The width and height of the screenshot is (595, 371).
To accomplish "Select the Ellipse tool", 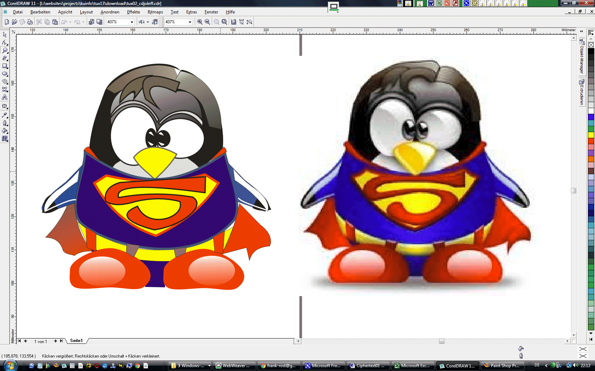I will [5, 73].
